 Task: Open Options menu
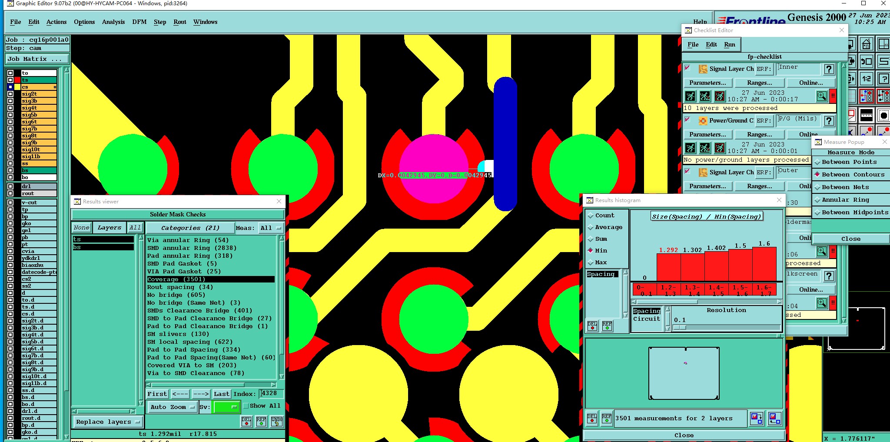click(84, 22)
